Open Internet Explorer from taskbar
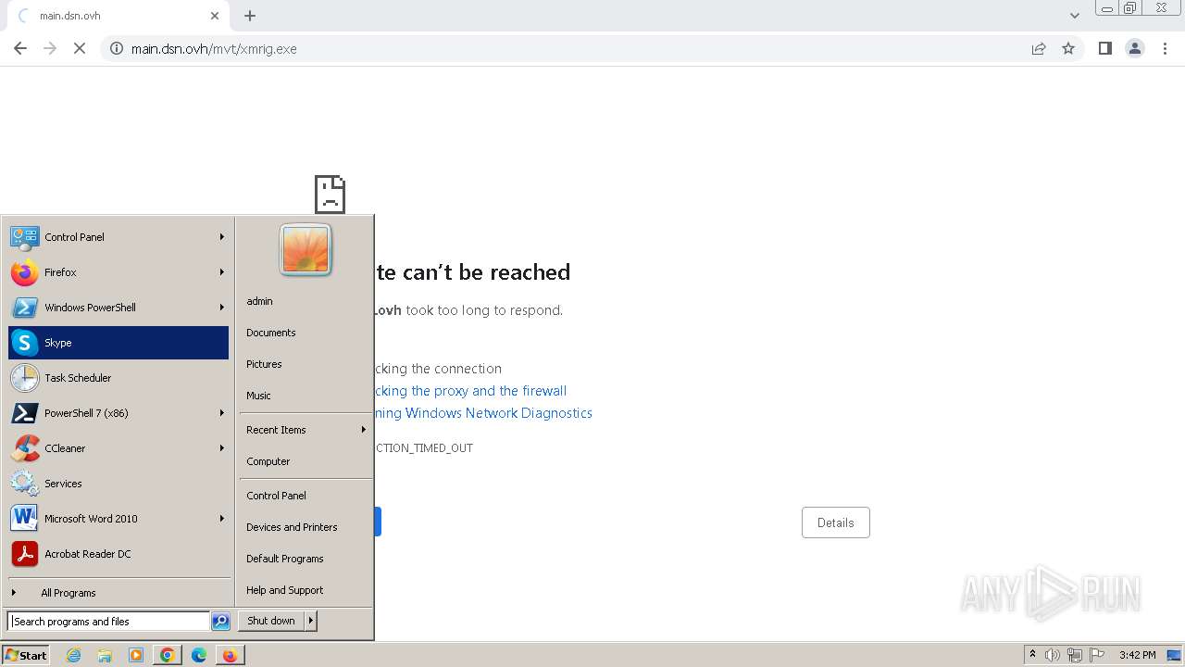 pyautogui.click(x=74, y=655)
